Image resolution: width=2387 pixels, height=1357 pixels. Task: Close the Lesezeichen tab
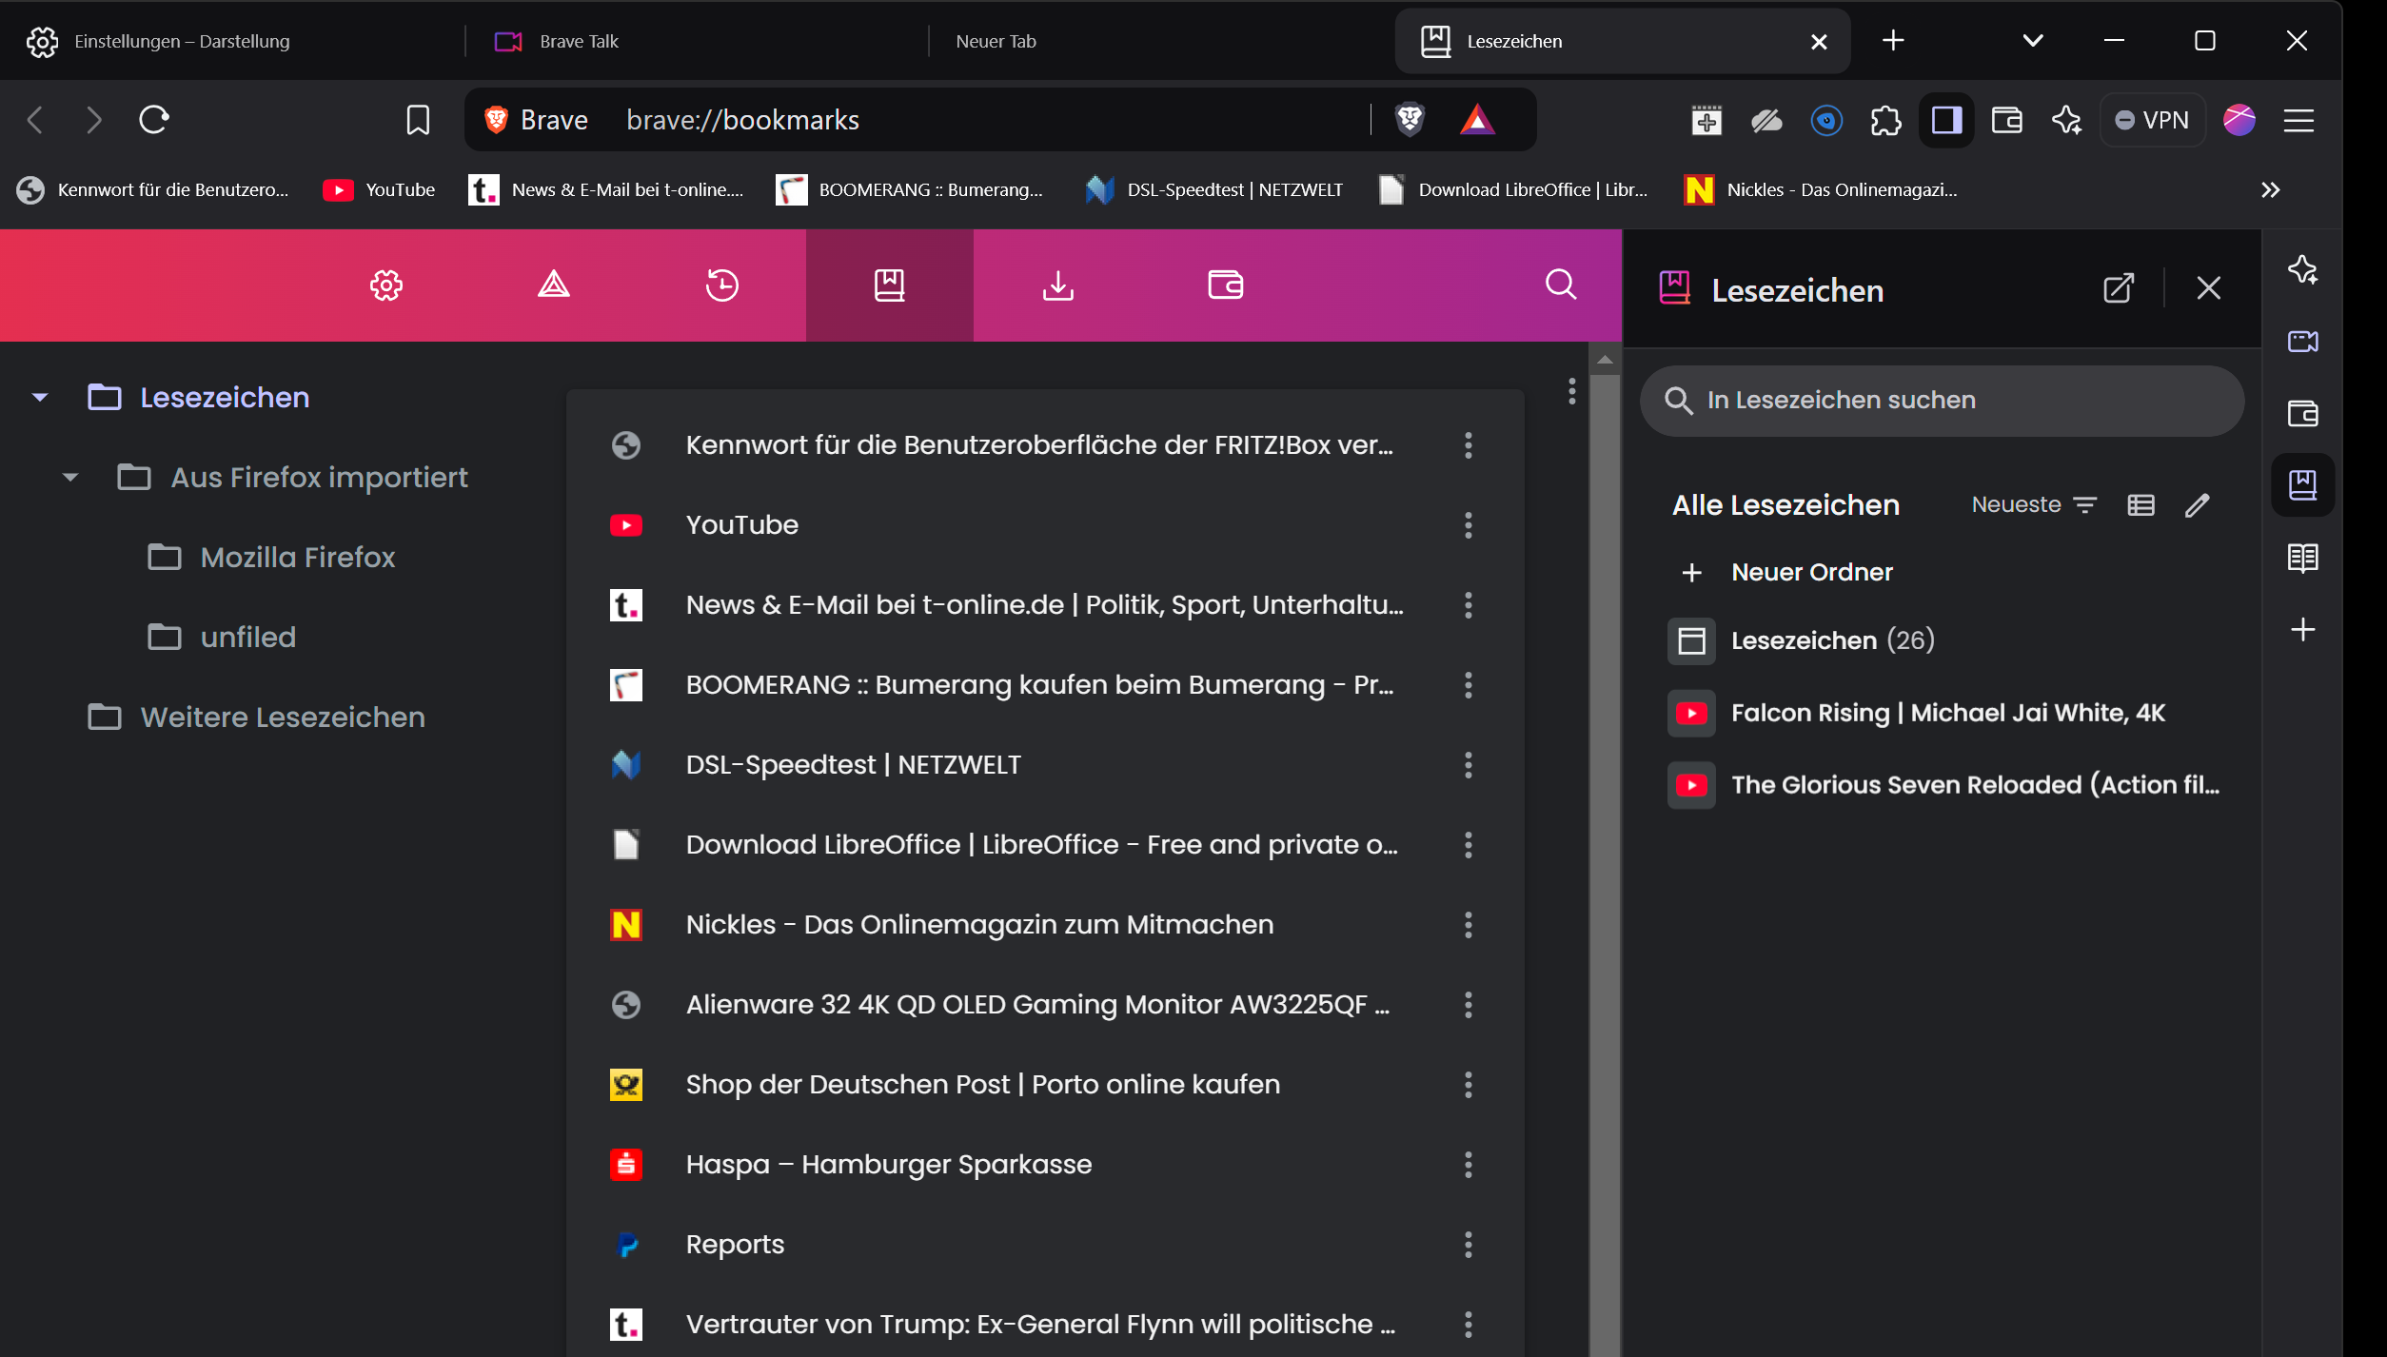[x=1819, y=42]
